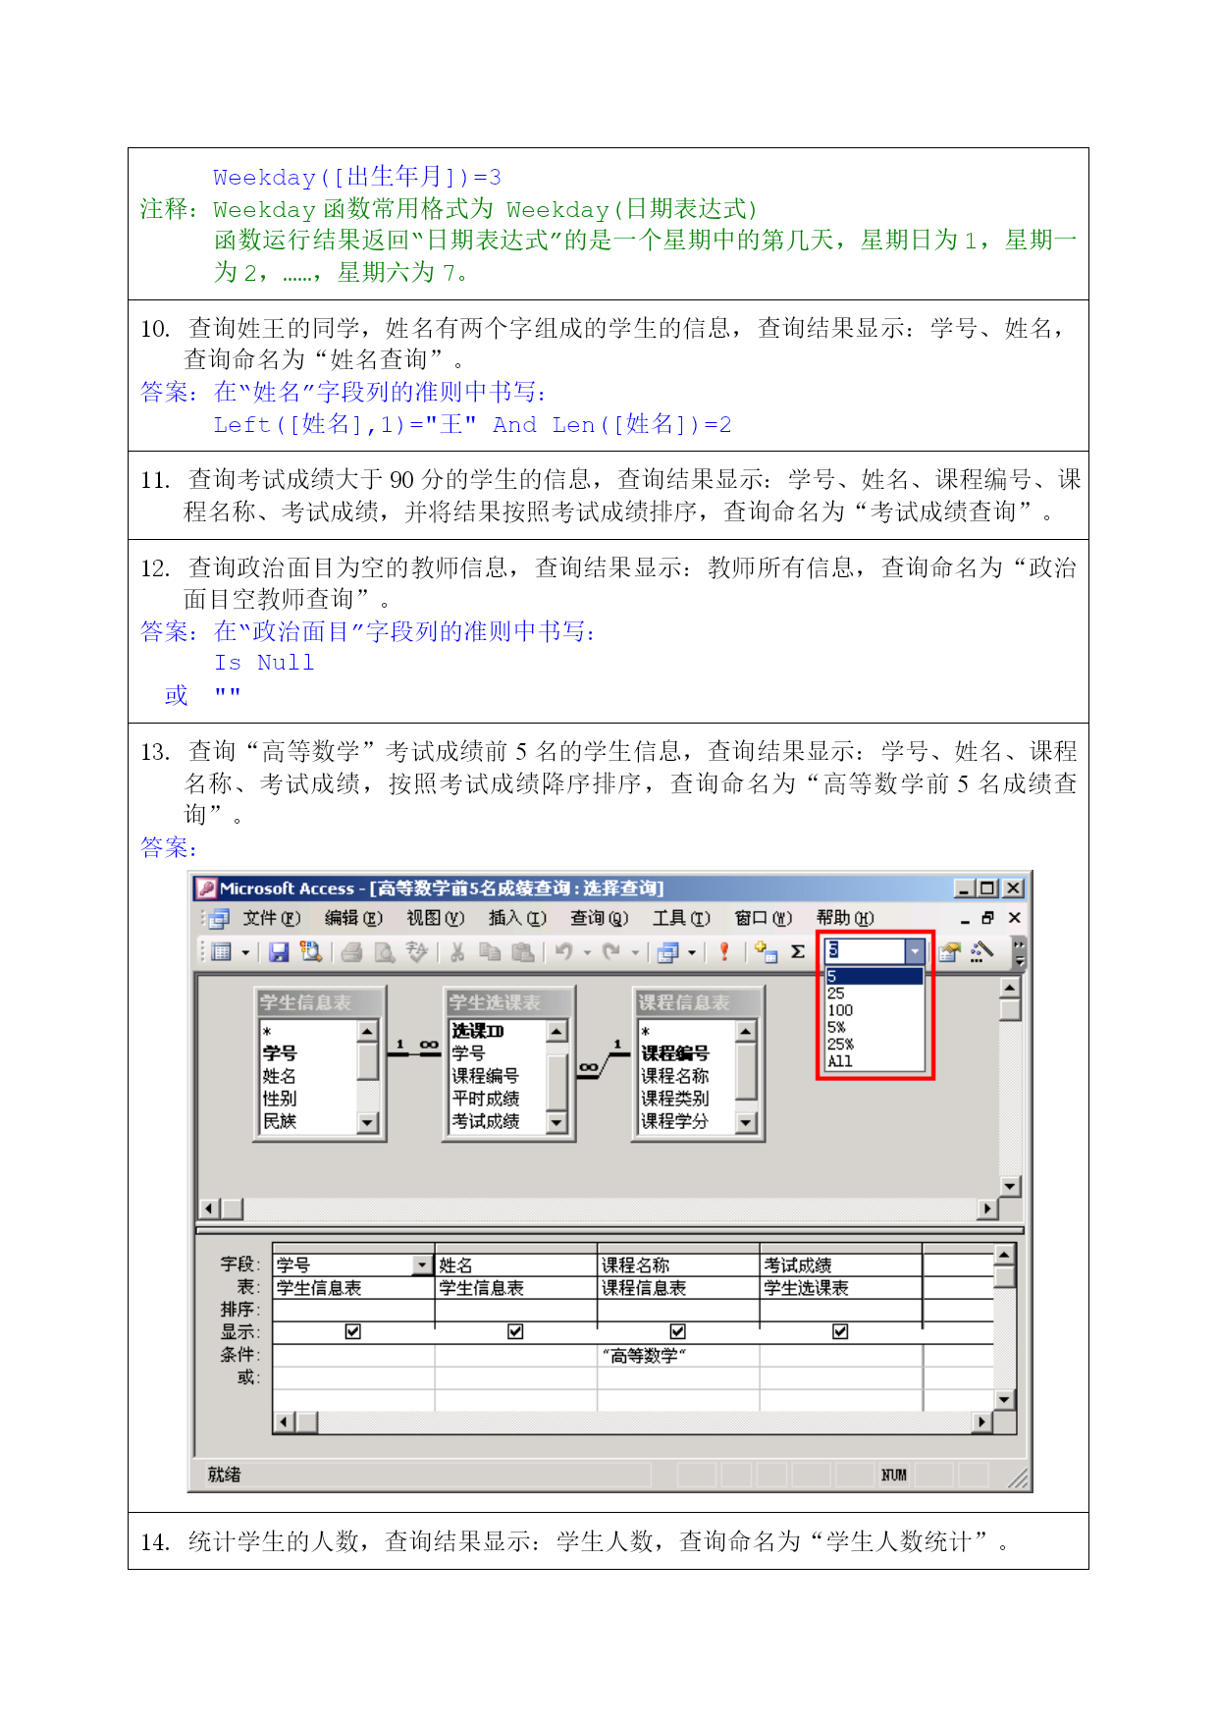Open the 查询(Q) menu
Image resolution: width=1218 pixels, height=1722 pixels.
[600, 919]
